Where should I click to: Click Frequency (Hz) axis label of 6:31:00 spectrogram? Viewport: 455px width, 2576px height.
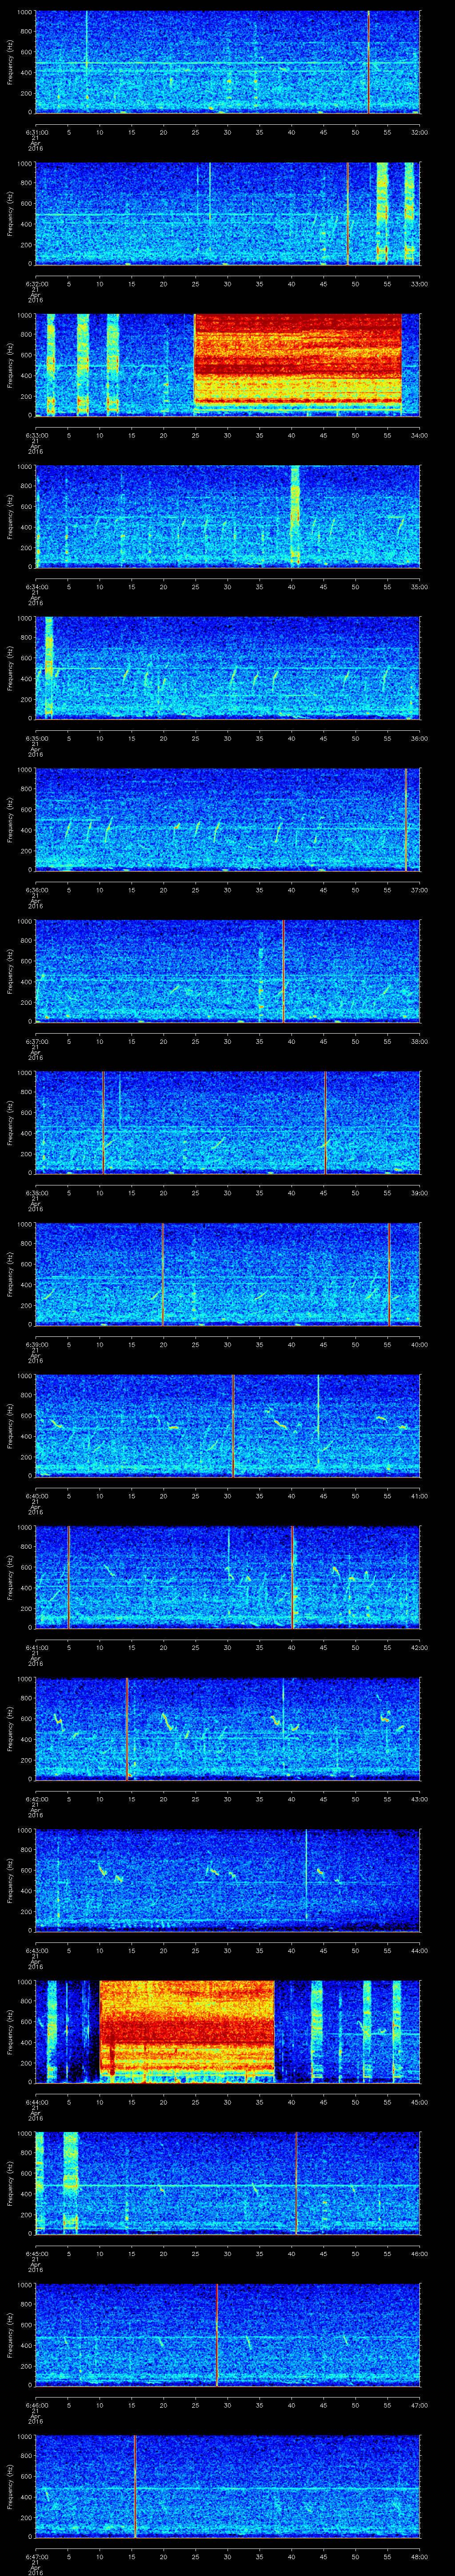point(10,62)
